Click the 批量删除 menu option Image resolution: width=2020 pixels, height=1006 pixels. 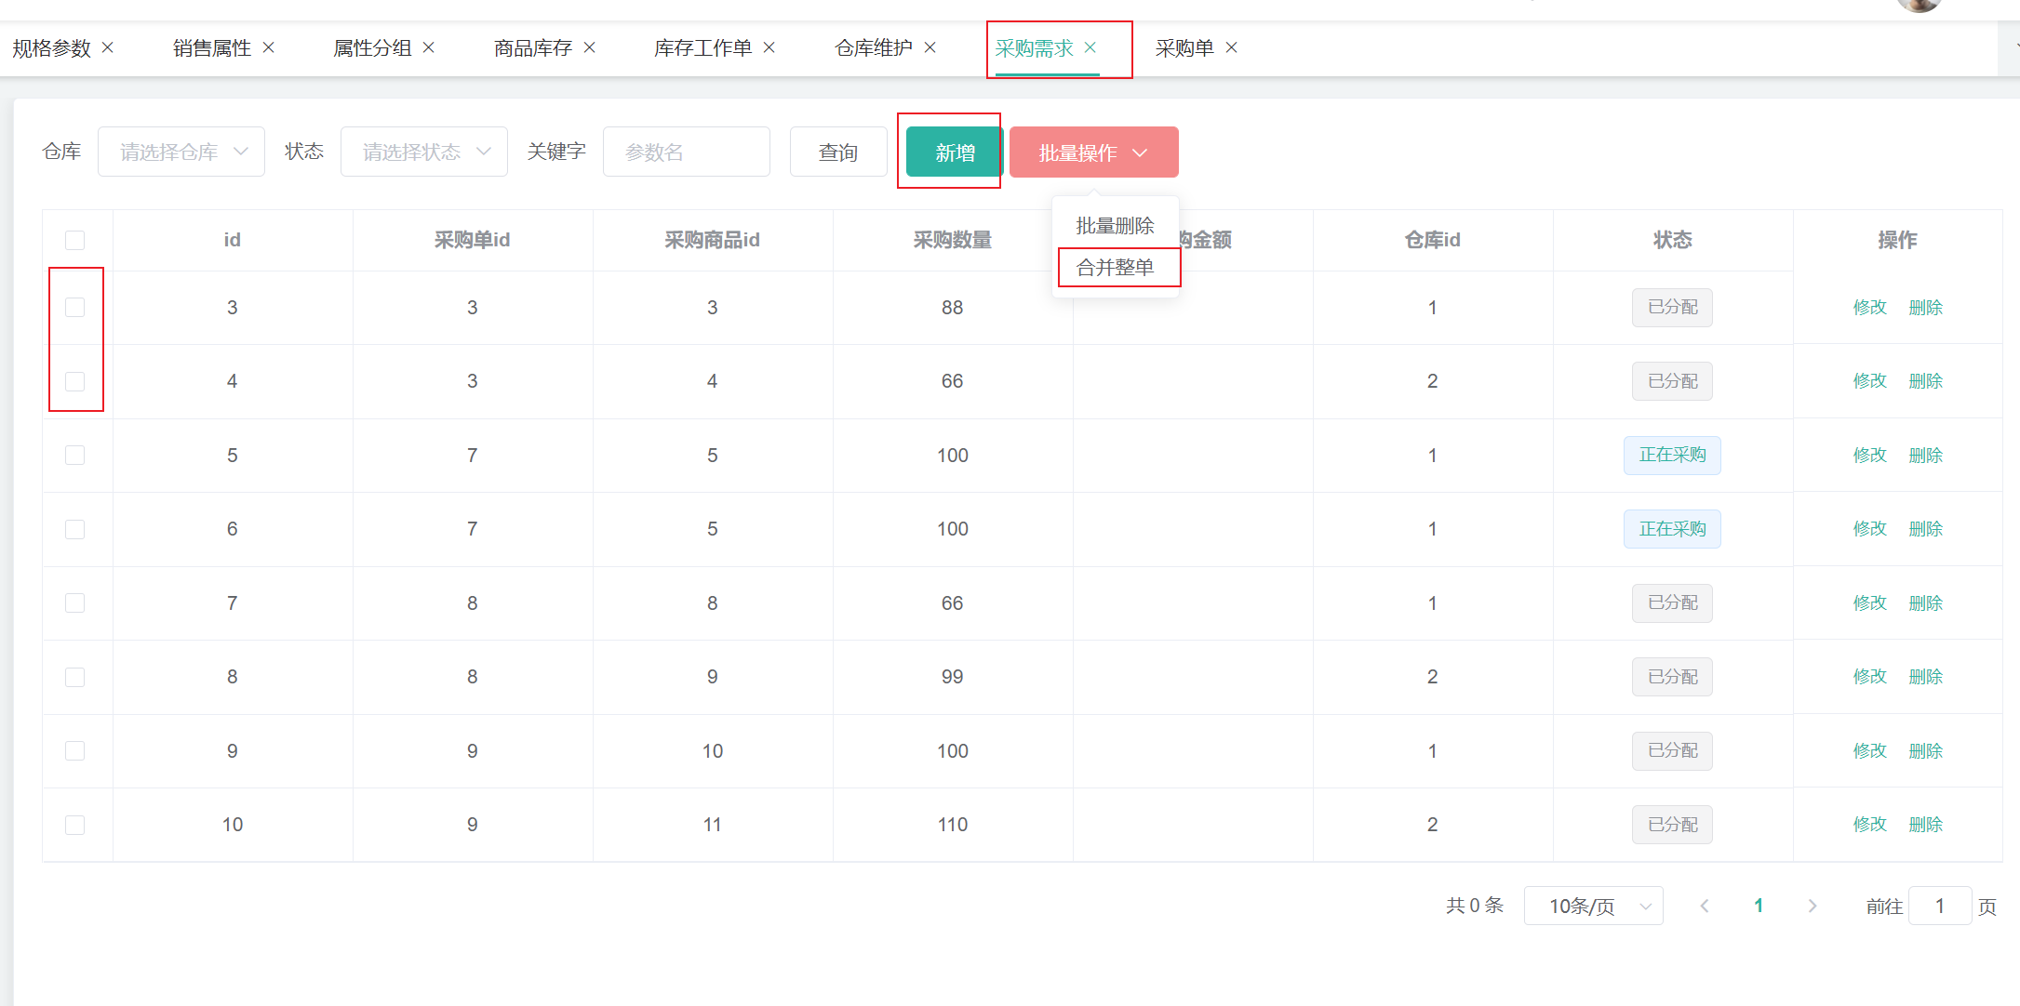[x=1116, y=226]
